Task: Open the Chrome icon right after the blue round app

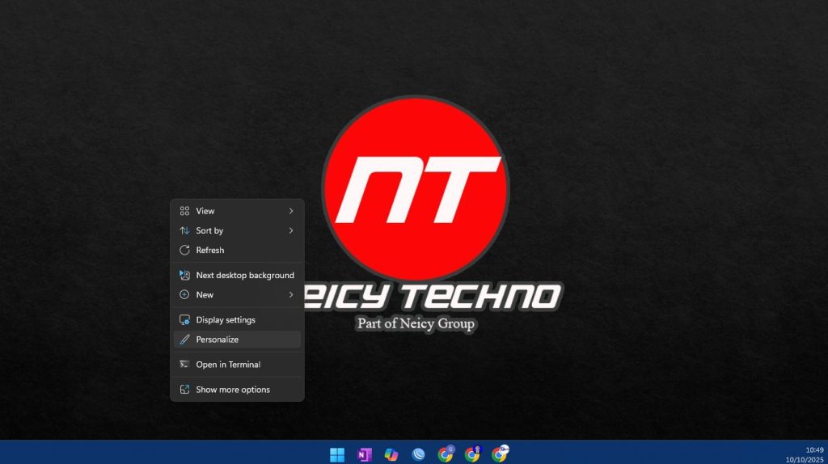Action: [446, 453]
